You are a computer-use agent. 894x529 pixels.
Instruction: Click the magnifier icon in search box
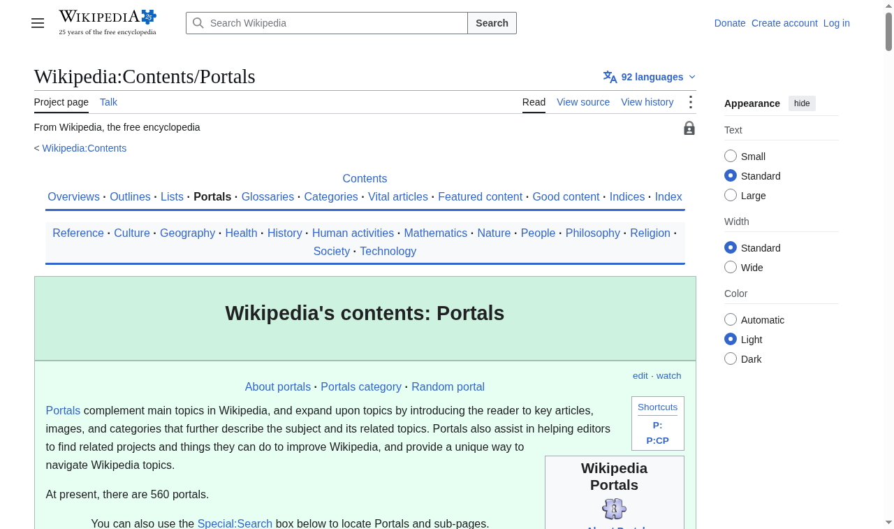[198, 23]
